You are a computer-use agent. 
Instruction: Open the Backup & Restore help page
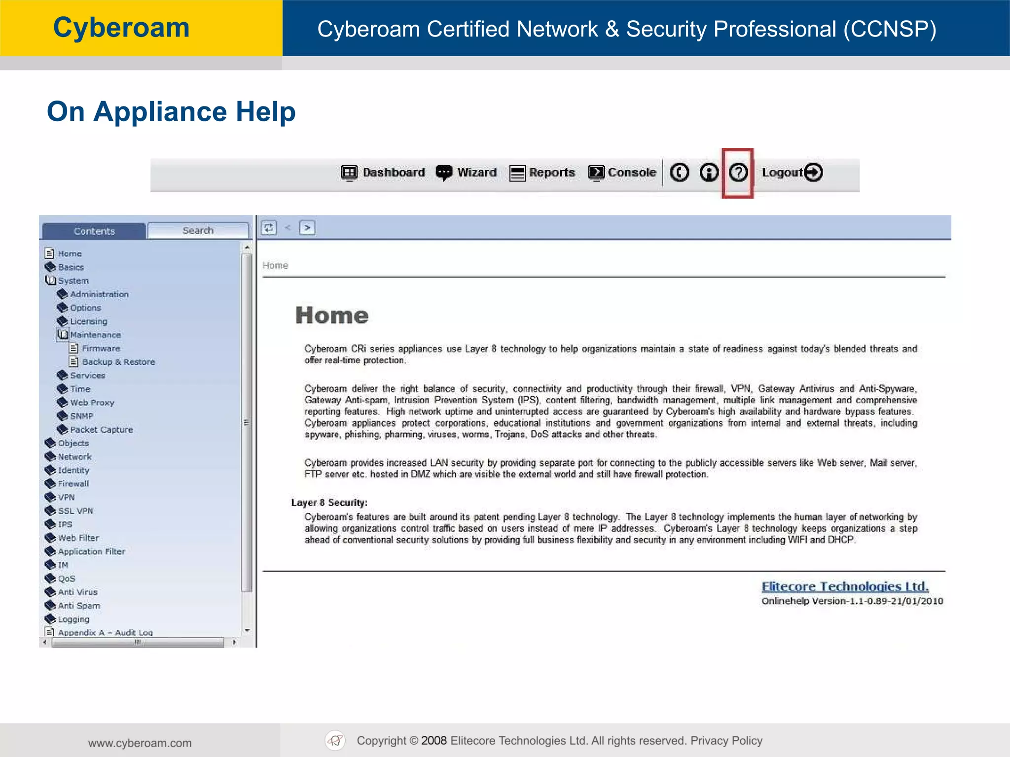point(118,362)
